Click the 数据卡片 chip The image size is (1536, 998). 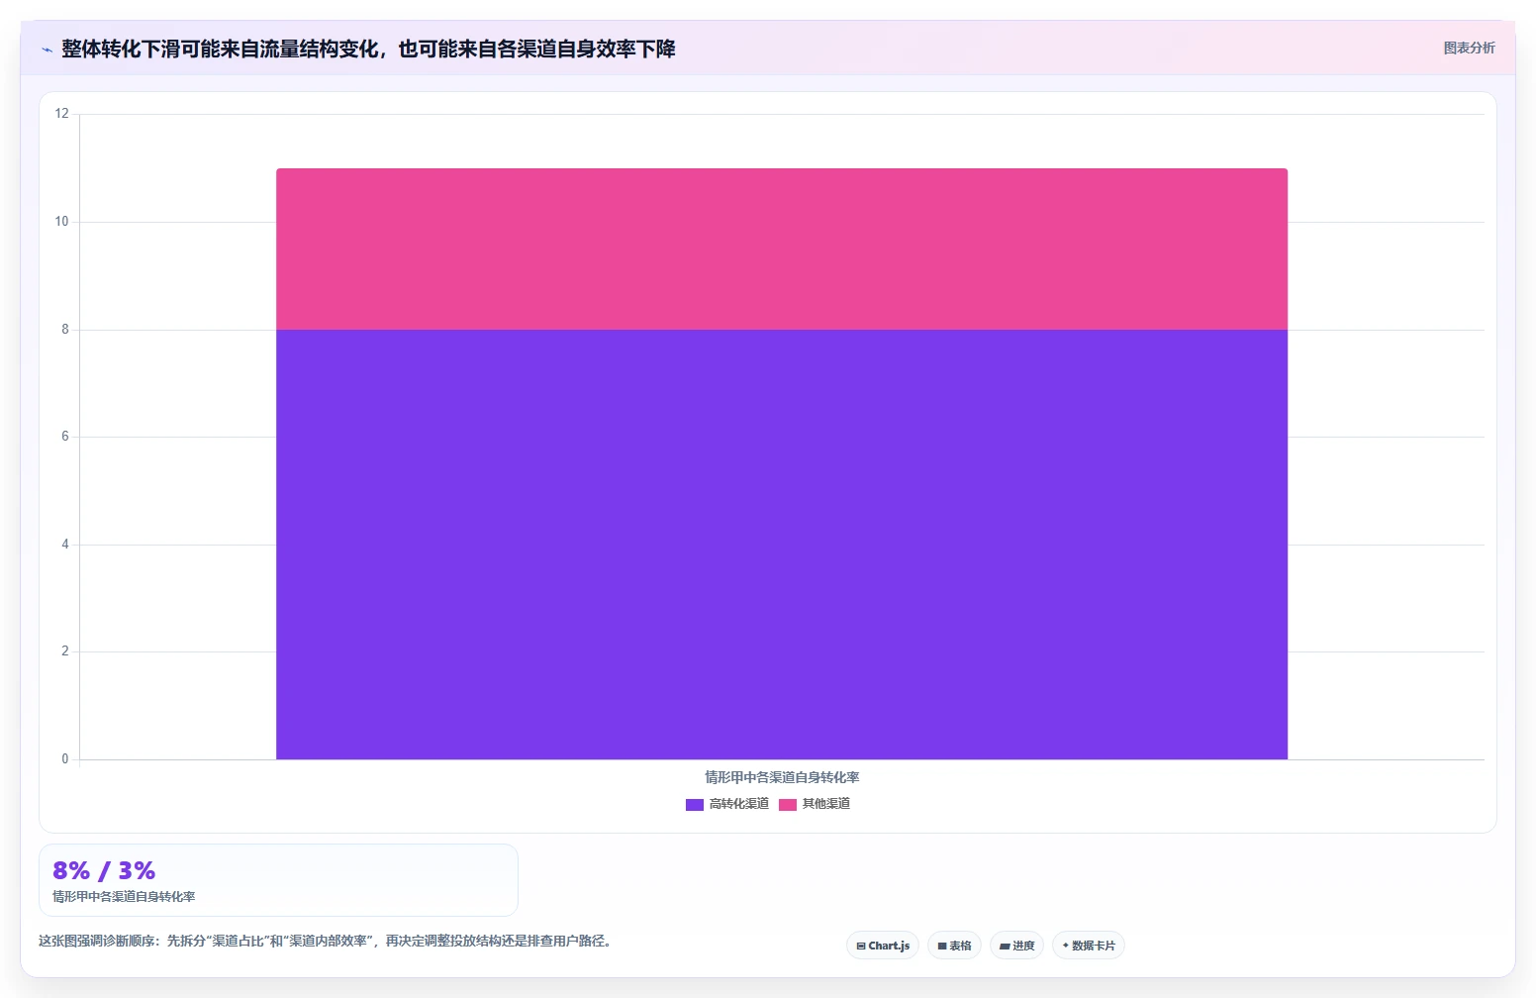pos(1089,946)
